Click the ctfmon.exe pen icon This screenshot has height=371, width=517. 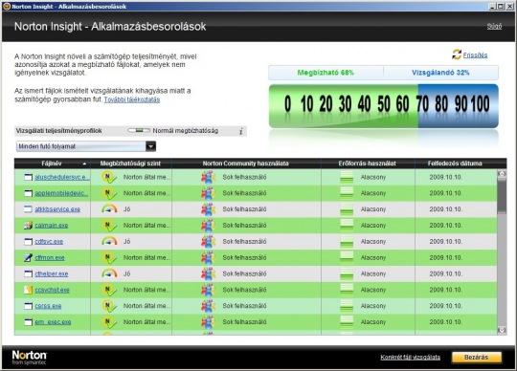click(29, 258)
